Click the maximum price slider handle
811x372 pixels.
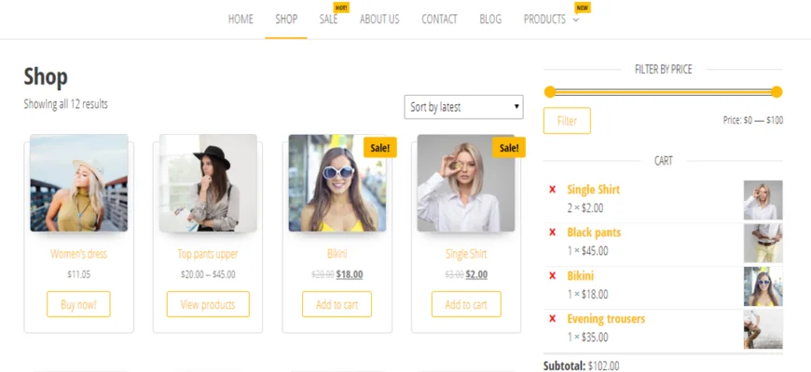pos(777,92)
